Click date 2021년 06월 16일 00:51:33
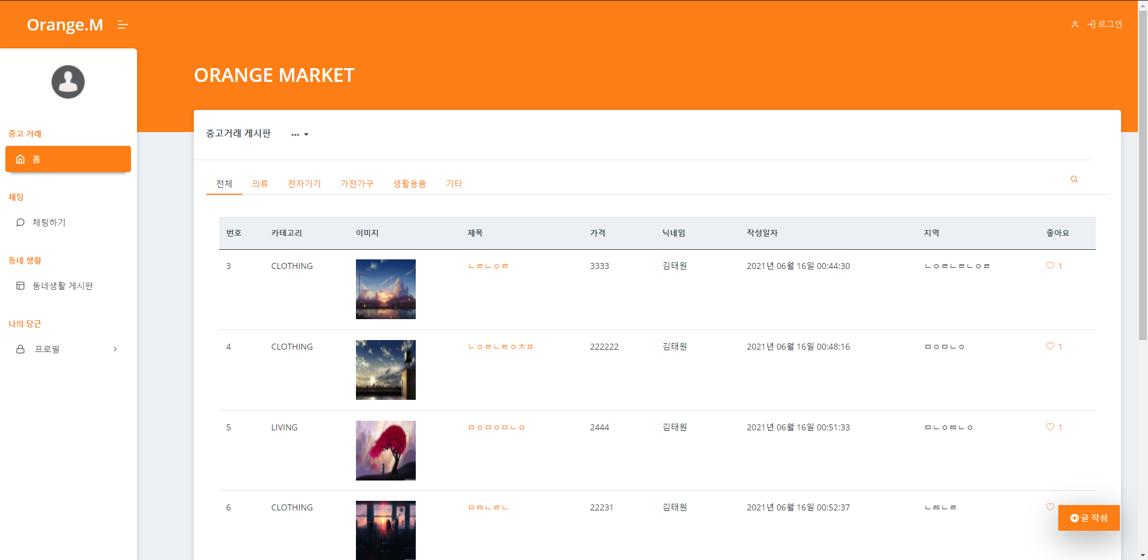 pyautogui.click(x=798, y=427)
